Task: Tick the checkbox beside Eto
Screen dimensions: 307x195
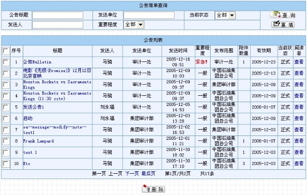Action: point(5,164)
